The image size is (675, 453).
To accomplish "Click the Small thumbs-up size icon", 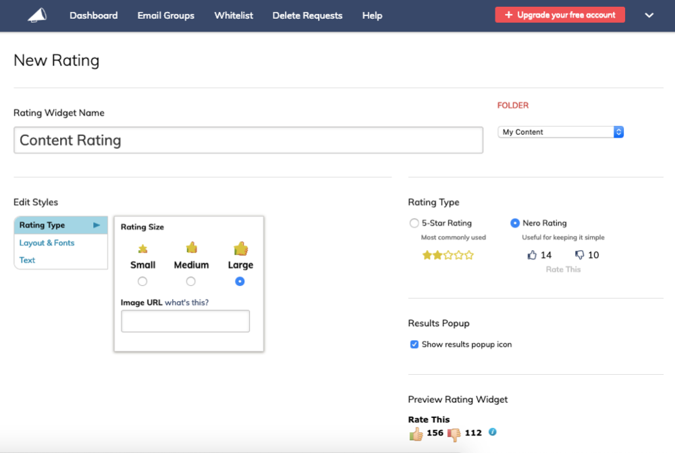I will point(142,249).
